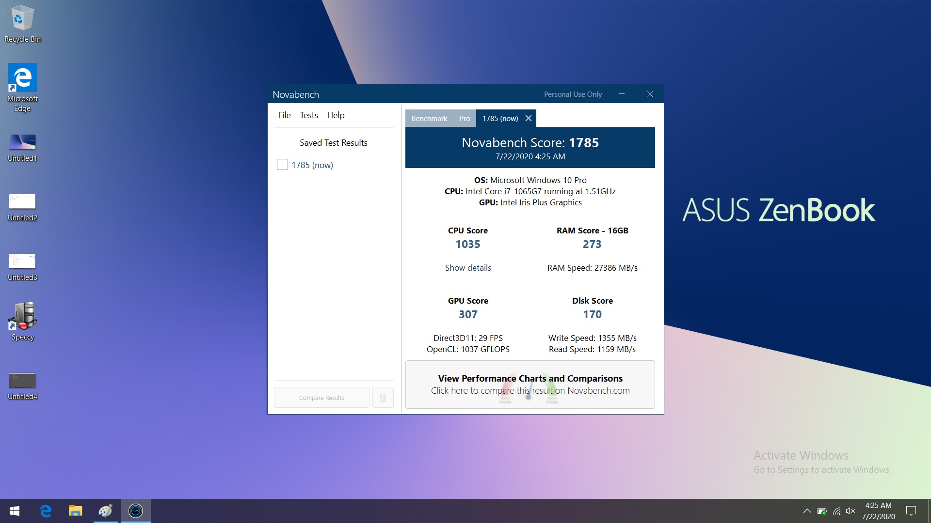Open Paint app in taskbar
Viewport: 931px width, 523px height.
(x=105, y=511)
